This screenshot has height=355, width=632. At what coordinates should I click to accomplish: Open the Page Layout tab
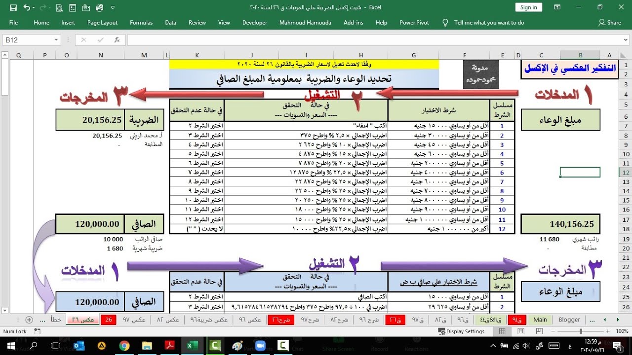[x=102, y=23]
